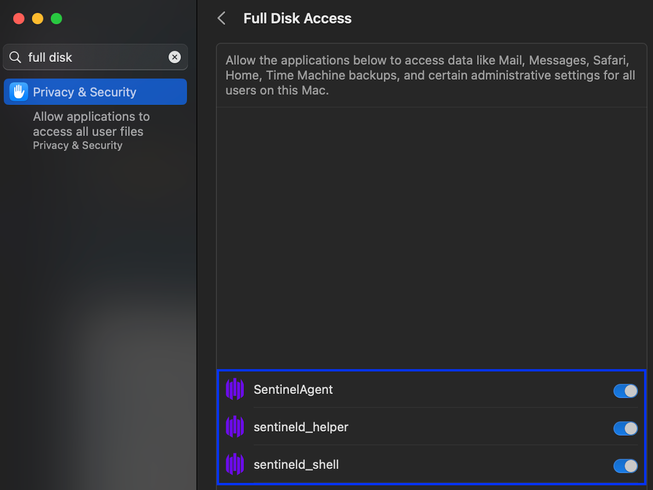Select the sentineld_shell row label
This screenshot has height=490, width=653.
point(296,465)
